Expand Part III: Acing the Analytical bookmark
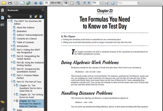163x111 pixels. [x=12, y=62]
